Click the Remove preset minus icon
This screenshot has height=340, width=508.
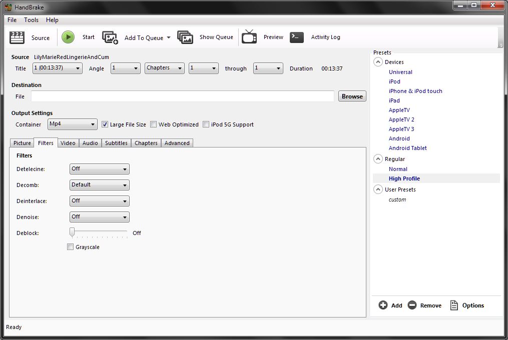pyautogui.click(x=412, y=305)
